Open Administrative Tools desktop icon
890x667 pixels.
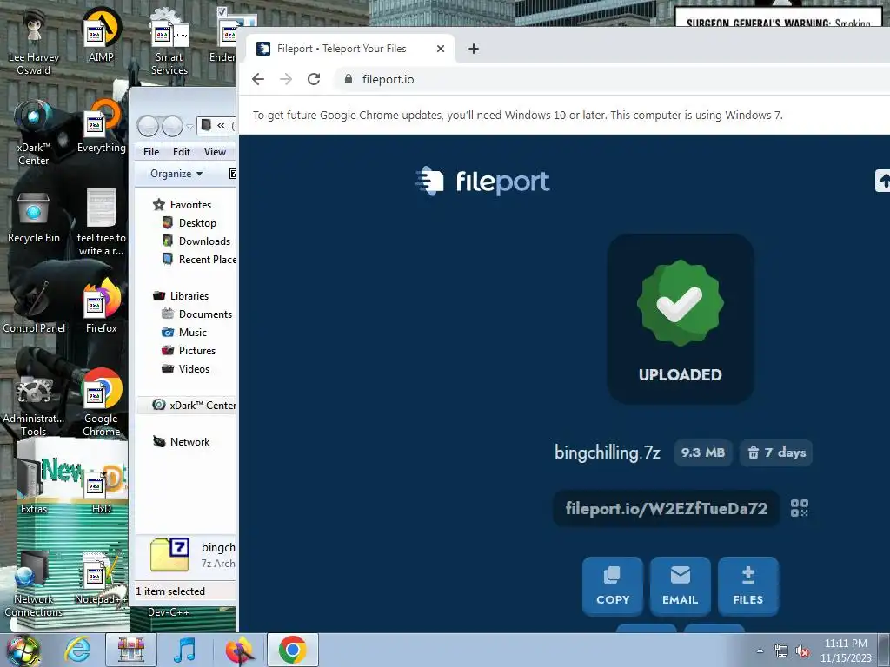pos(34,404)
